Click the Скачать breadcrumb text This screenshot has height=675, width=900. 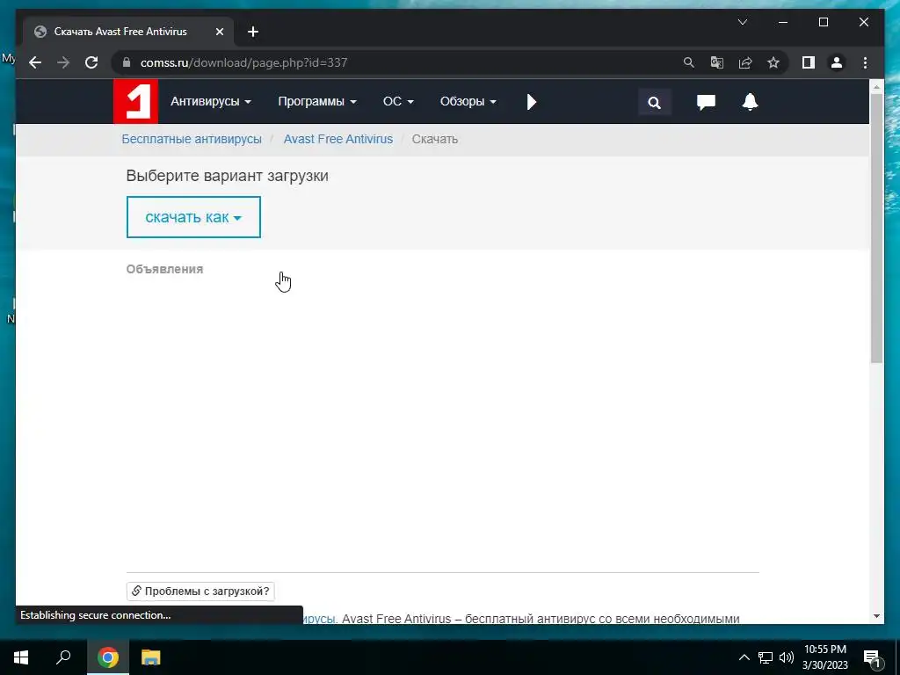(435, 139)
